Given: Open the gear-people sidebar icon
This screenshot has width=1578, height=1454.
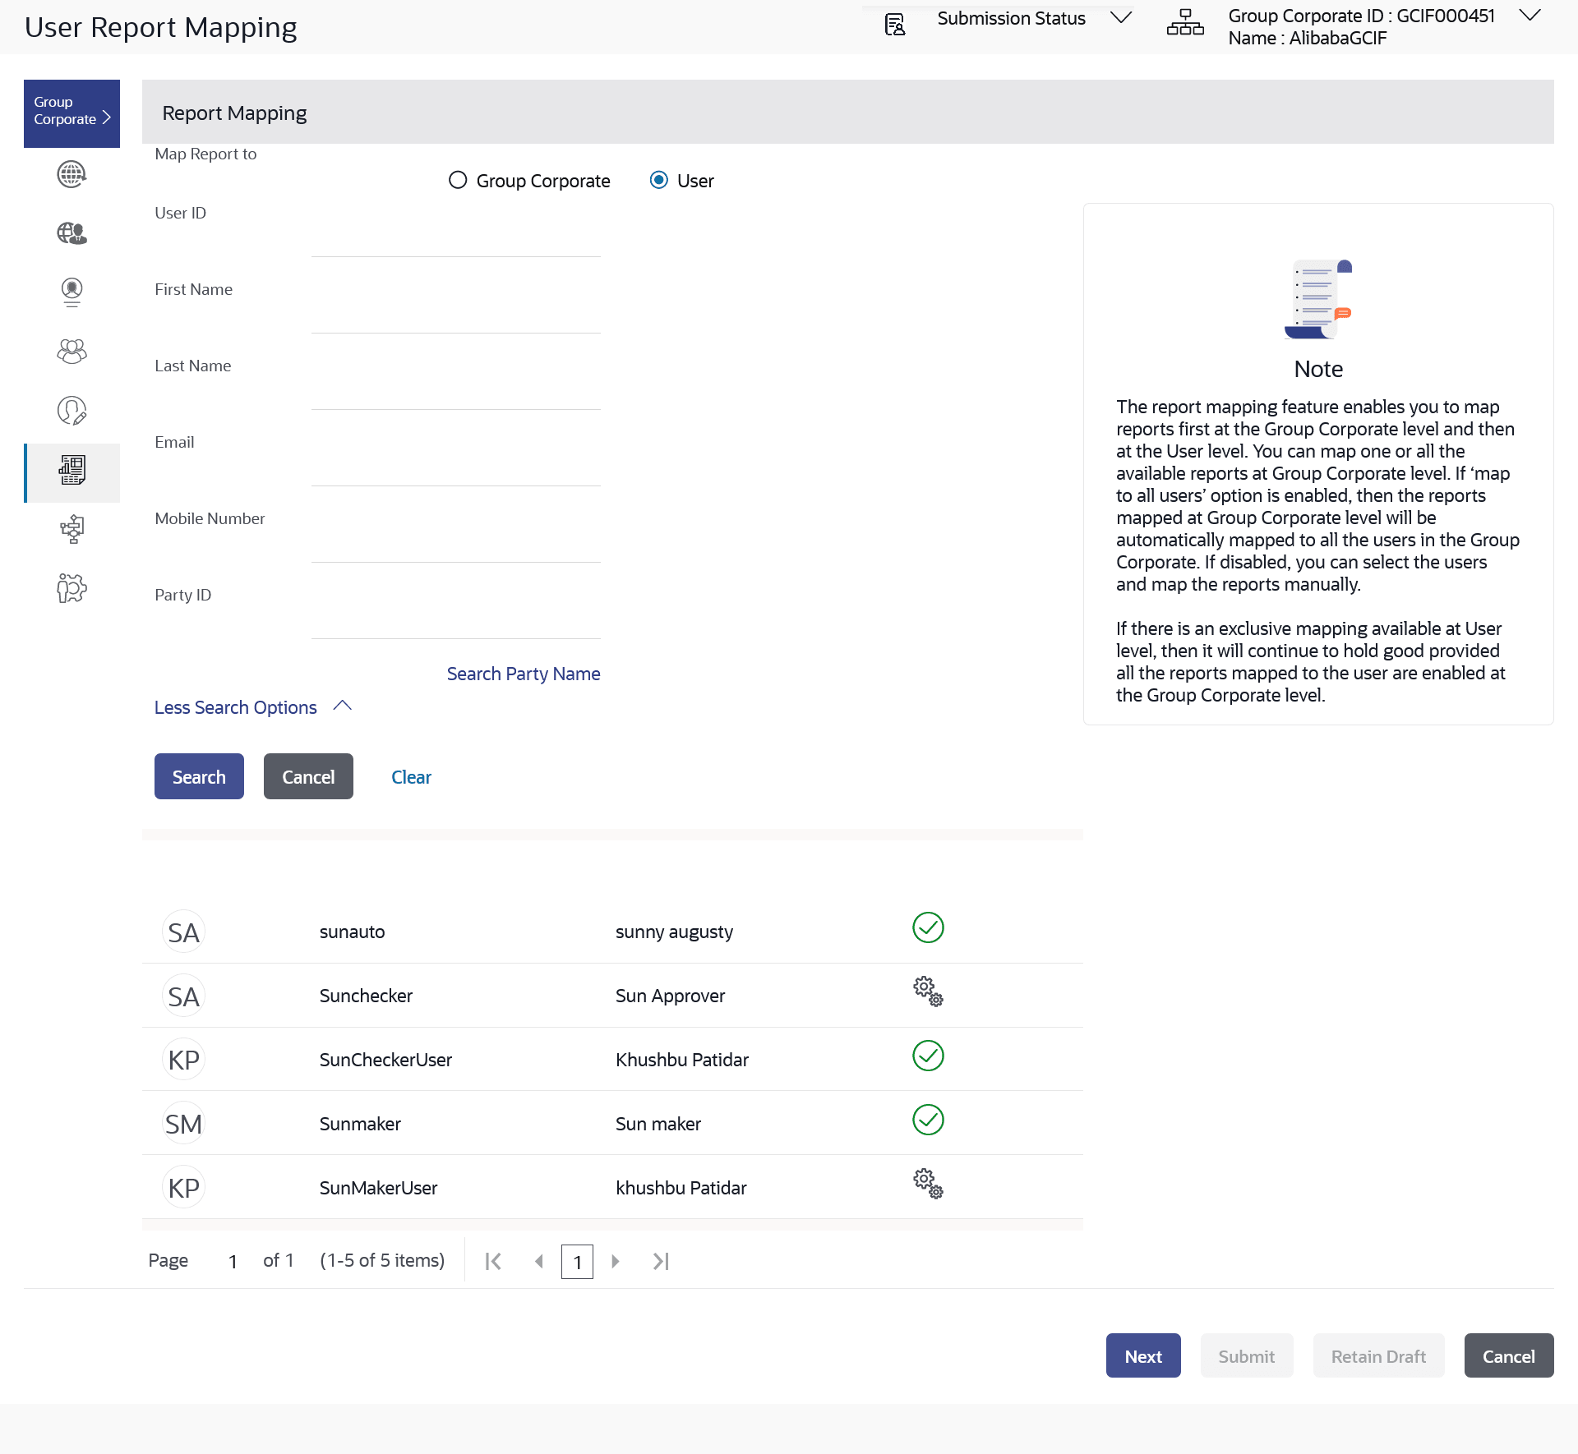Looking at the screenshot, I should coord(72,588).
